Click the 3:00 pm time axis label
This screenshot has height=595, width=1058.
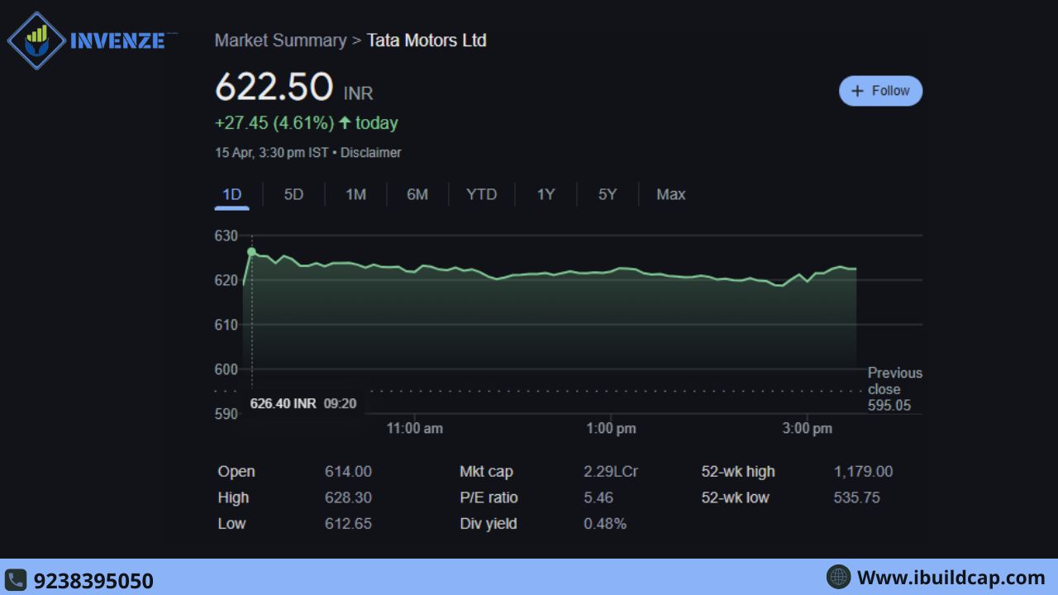click(807, 428)
